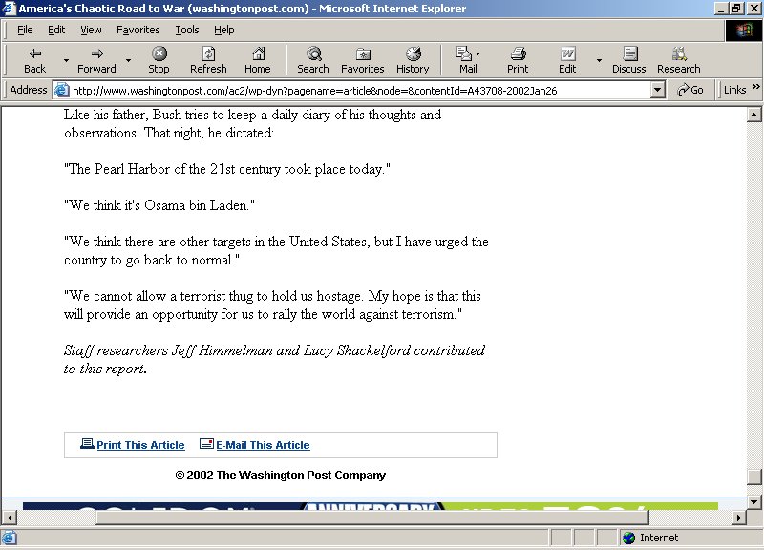764x550 pixels.
Task: Expand the Back history dropdown arrow
Action: pyautogui.click(x=66, y=60)
